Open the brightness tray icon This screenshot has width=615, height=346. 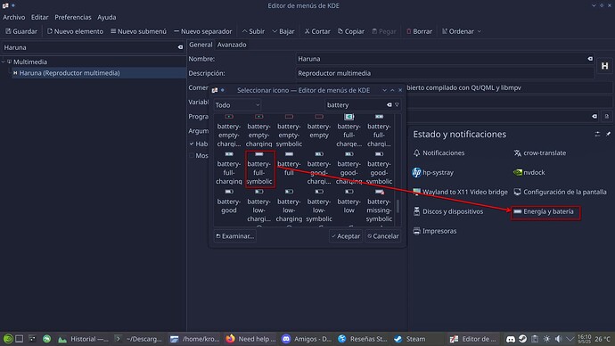click(546, 339)
